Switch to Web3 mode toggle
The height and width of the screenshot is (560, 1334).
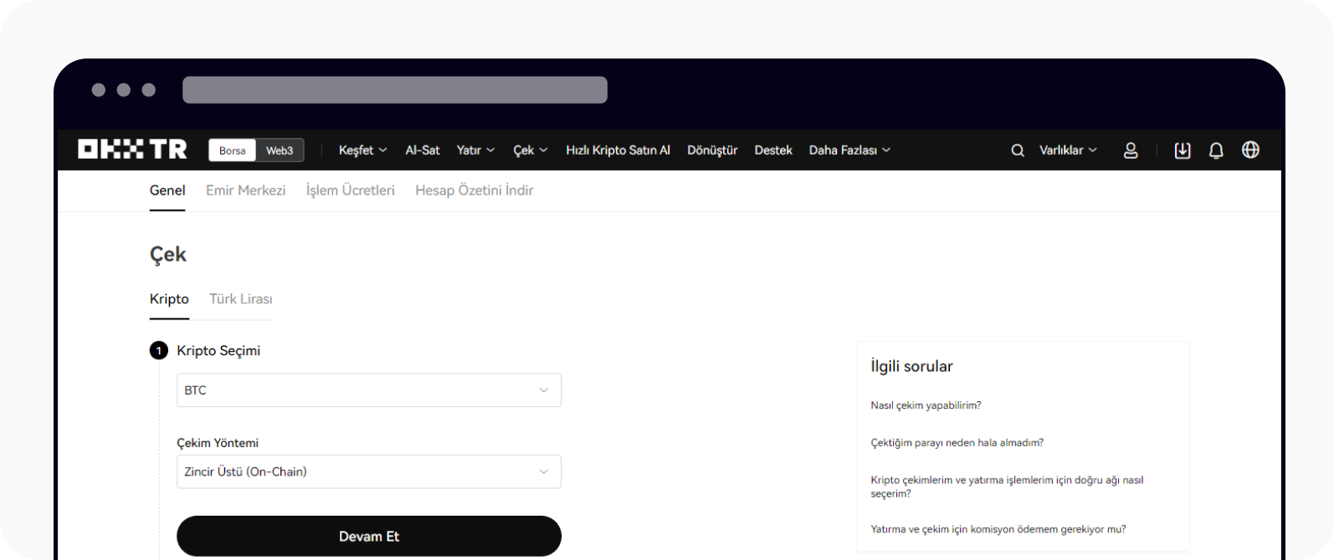(x=280, y=150)
